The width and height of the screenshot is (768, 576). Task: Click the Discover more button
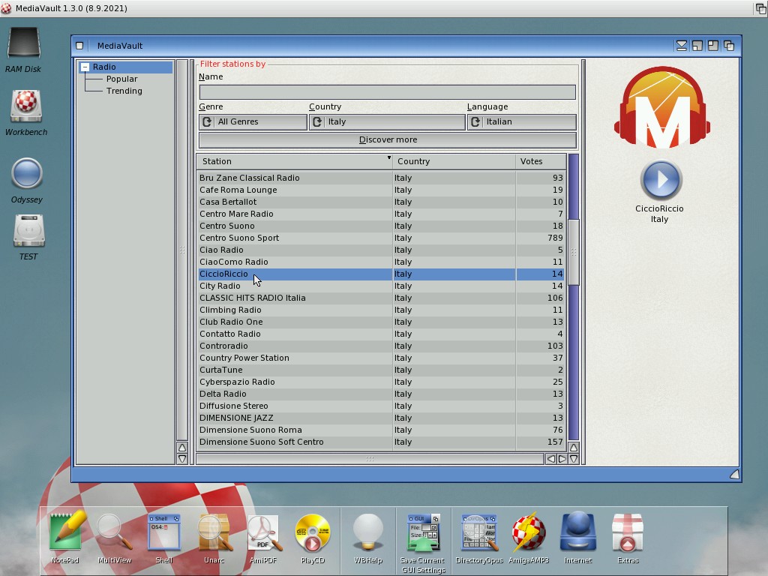[x=387, y=139]
